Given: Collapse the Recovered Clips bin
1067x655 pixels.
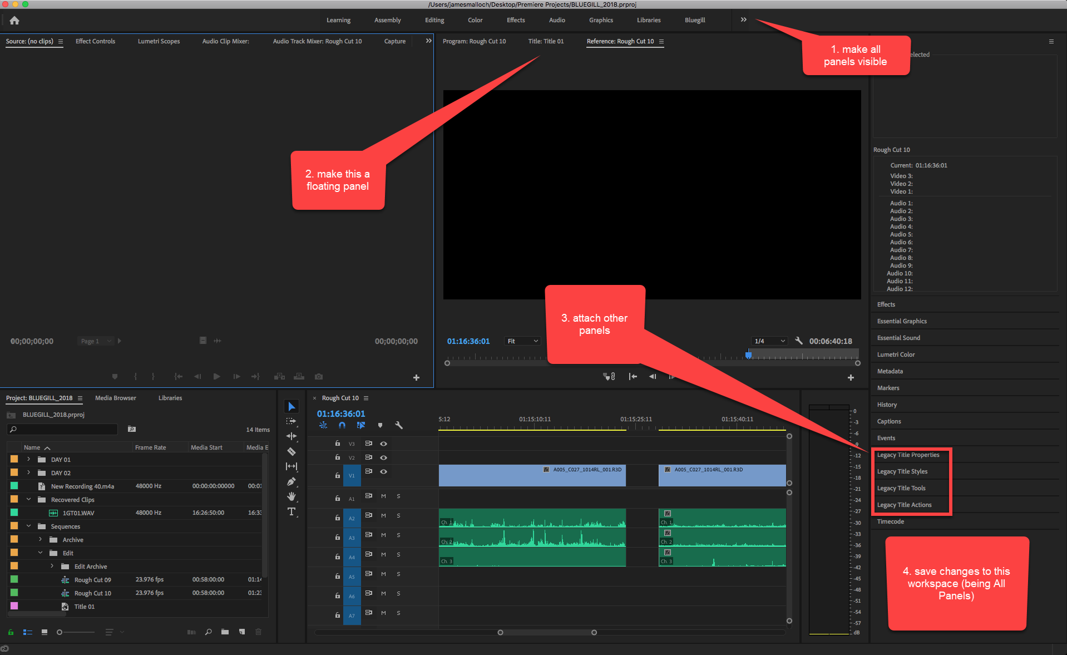Looking at the screenshot, I should [28, 499].
